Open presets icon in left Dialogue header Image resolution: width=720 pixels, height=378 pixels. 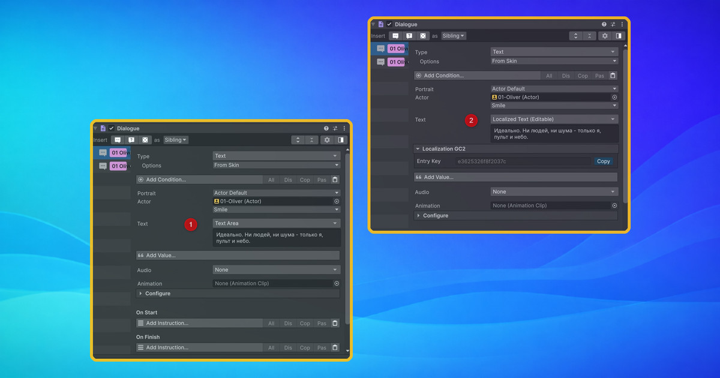335,128
